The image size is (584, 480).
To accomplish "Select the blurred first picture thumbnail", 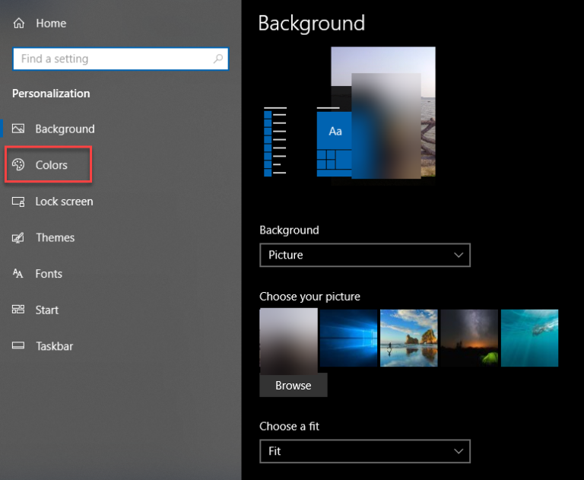I will [289, 341].
